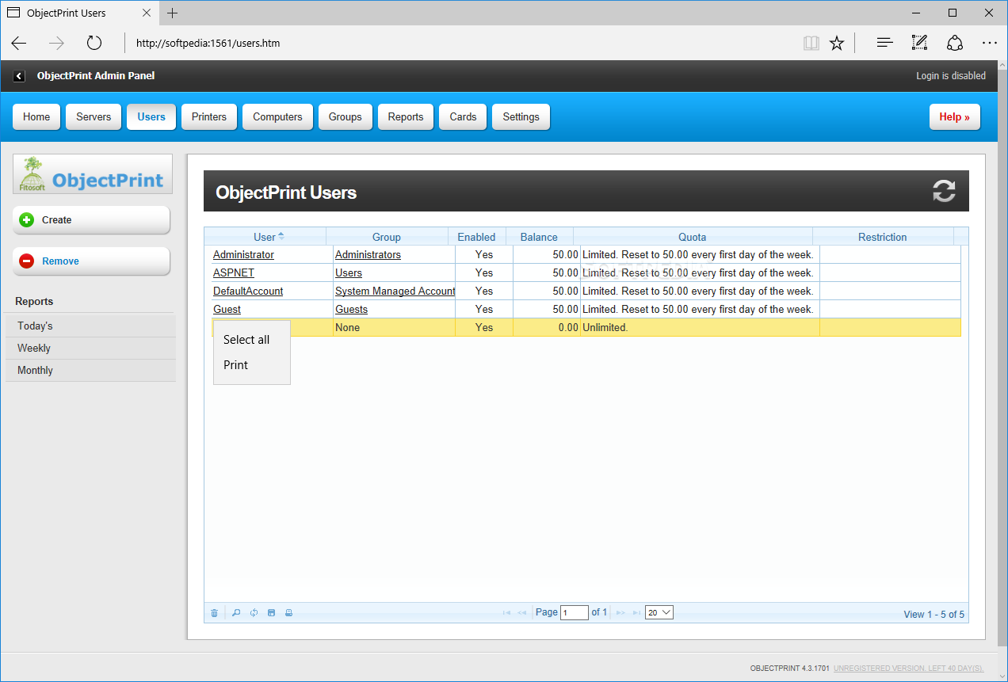Click the 0.00 balance cell
1008x682 pixels.
(547, 328)
